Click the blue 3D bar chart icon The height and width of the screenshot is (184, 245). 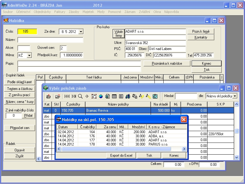128,96
